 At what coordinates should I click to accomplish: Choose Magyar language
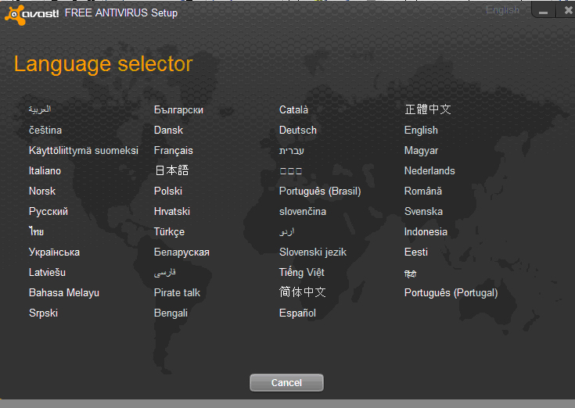(x=421, y=151)
